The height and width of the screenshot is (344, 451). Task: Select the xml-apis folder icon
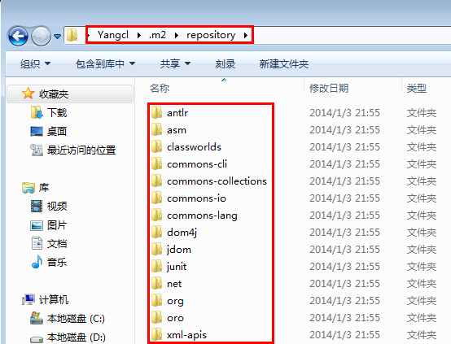click(157, 334)
